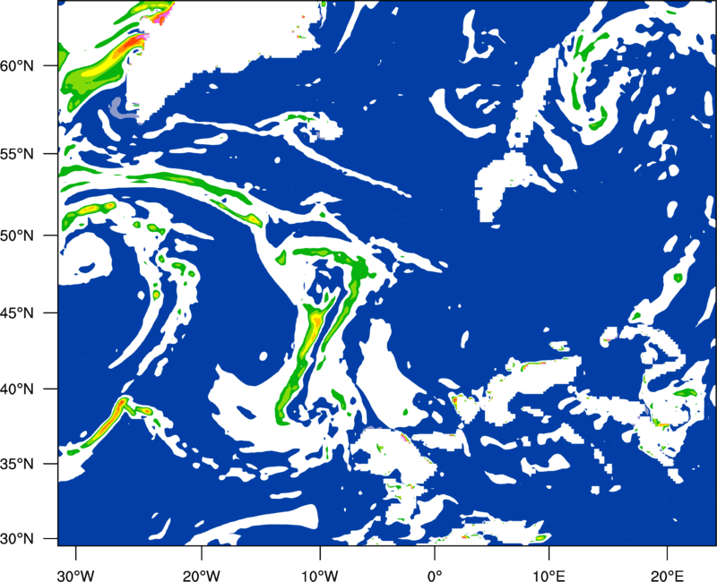The height and width of the screenshot is (582, 717).
Task: Click the 10°E longitude label
Action: pyautogui.click(x=549, y=576)
